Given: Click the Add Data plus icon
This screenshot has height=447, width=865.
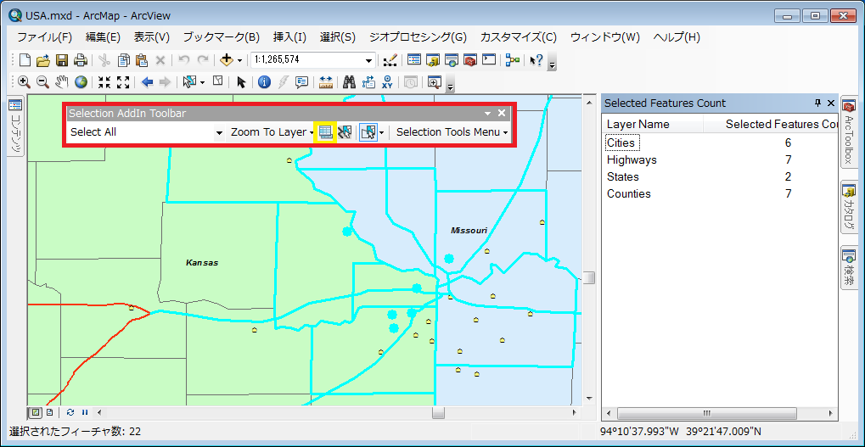Looking at the screenshot, I should pyautogui.click(x=226, y=59).
